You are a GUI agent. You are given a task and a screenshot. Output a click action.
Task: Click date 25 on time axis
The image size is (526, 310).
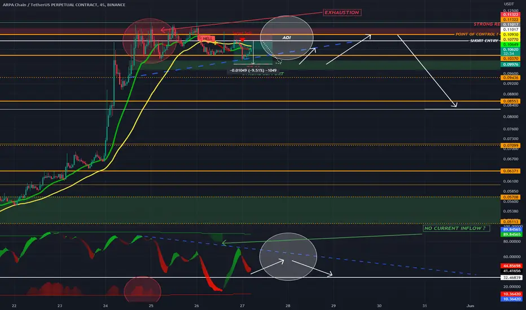click(151, 305)
